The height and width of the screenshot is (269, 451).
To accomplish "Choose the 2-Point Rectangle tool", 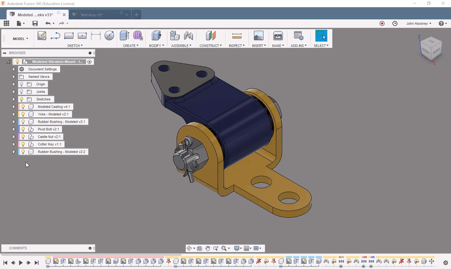I will (x=69, y=36).
